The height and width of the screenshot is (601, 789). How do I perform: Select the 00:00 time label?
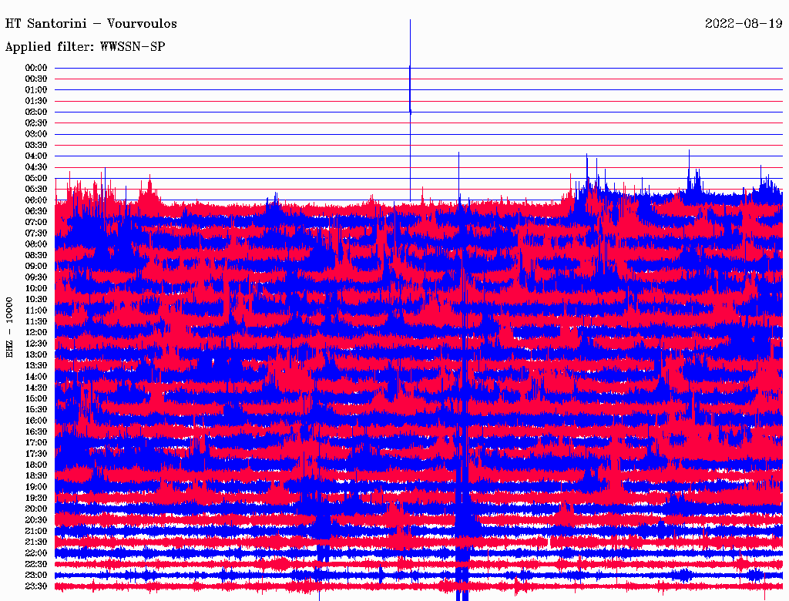tap(36, 68)
